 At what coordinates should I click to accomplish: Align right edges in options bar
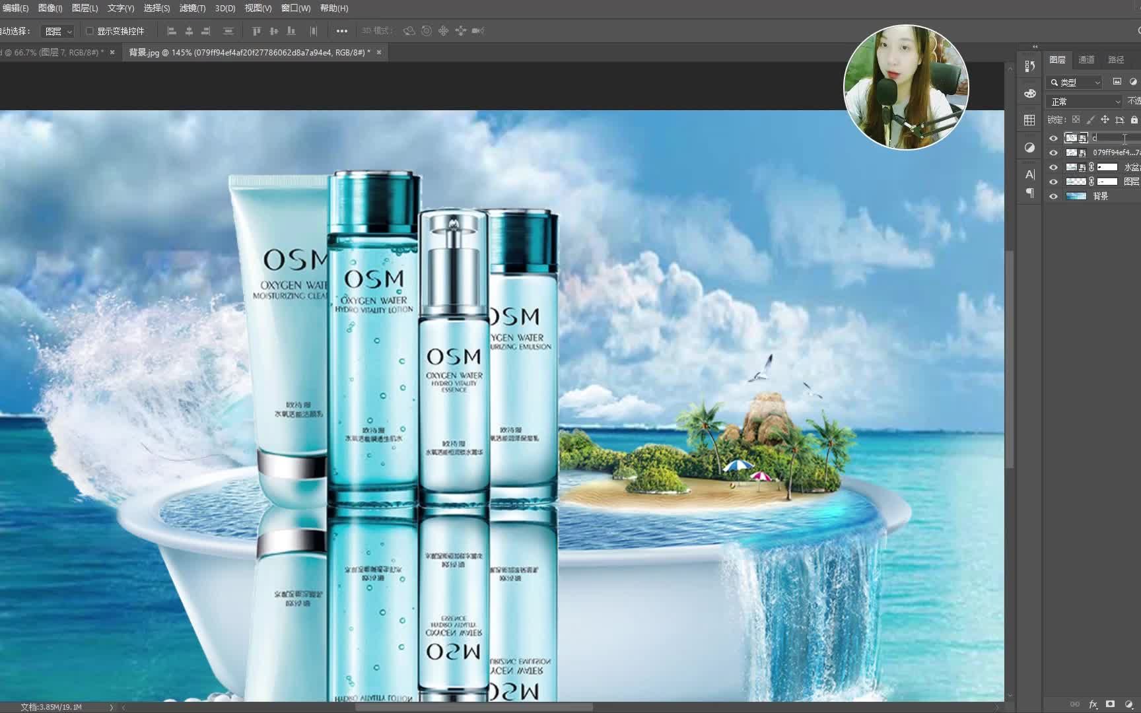(x=206, y=31)
